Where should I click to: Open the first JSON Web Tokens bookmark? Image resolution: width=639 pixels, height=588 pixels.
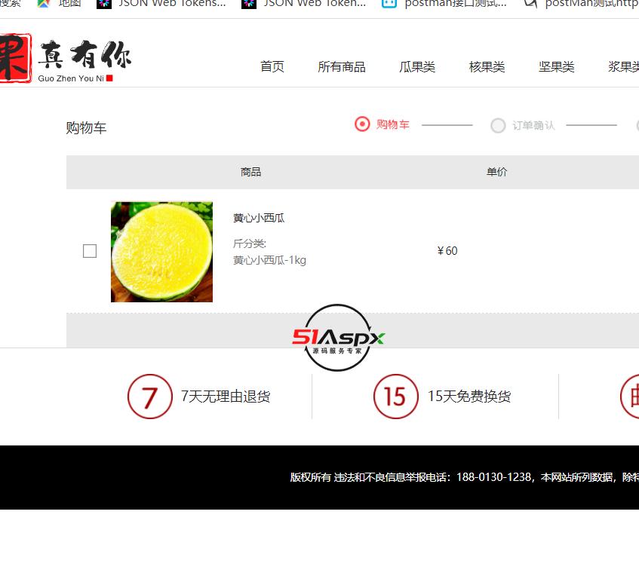161,3
